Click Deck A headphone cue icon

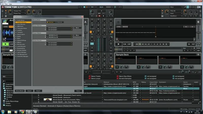click(x=92, y=44)
